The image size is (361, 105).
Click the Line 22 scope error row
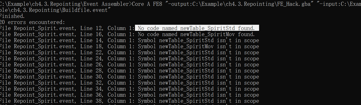click(129, 52)
